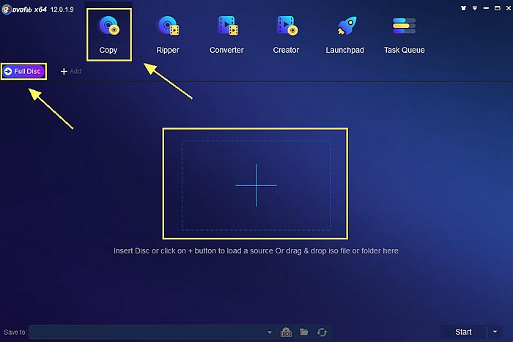513x342 pixels.
Task: Open the Copy module
Action: (108, 34)
